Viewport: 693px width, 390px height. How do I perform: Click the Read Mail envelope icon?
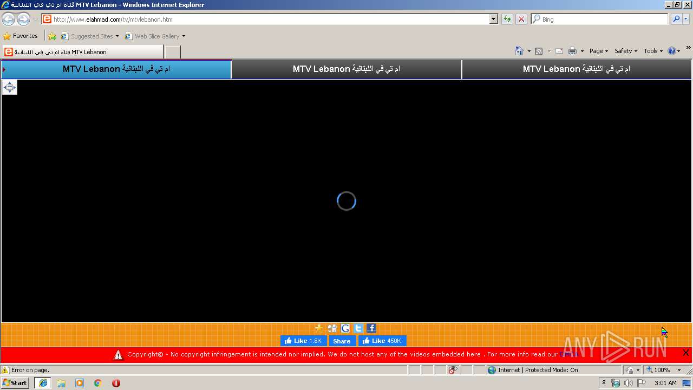559,51
